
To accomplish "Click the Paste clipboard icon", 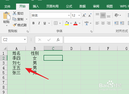I will pos(7,16).
